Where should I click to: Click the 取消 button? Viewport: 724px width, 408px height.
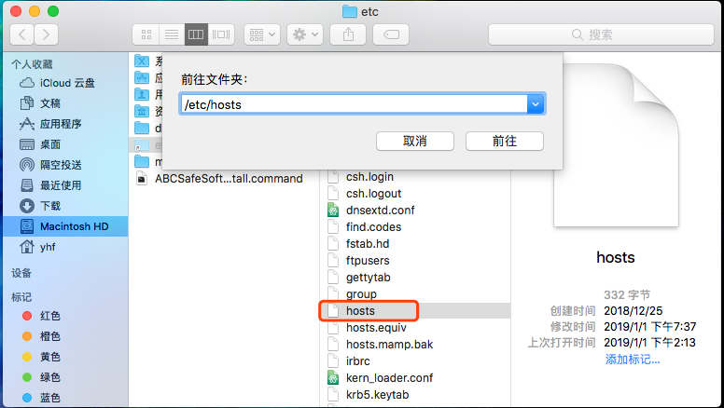point(415,141)
